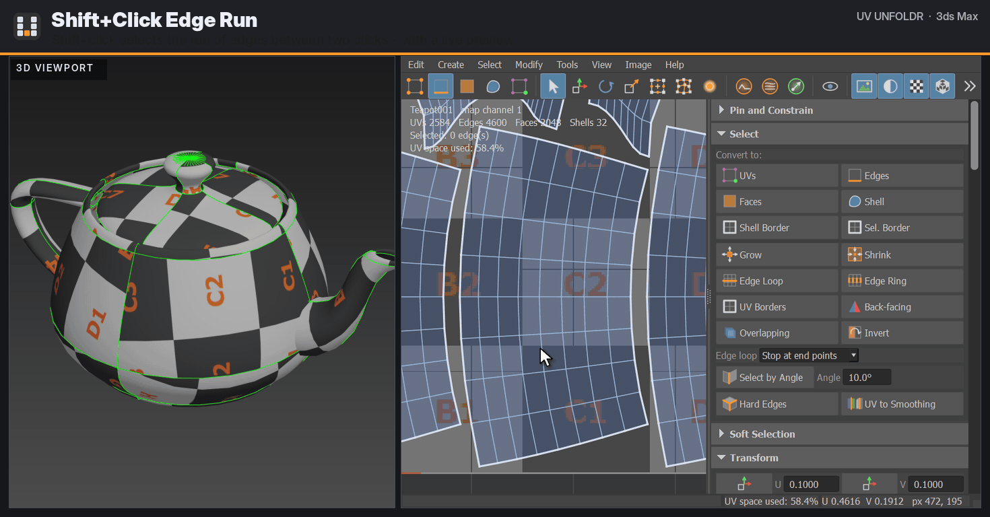Click the orange wavy-lines circle icon
The height and width of the screenshot is (517, 990).
770,86
